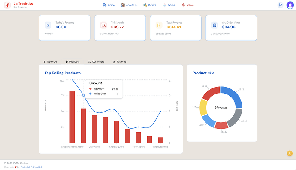296x170 pixels.
Task: Switch to the Patterns tab
Action: [x=119, y=61]
